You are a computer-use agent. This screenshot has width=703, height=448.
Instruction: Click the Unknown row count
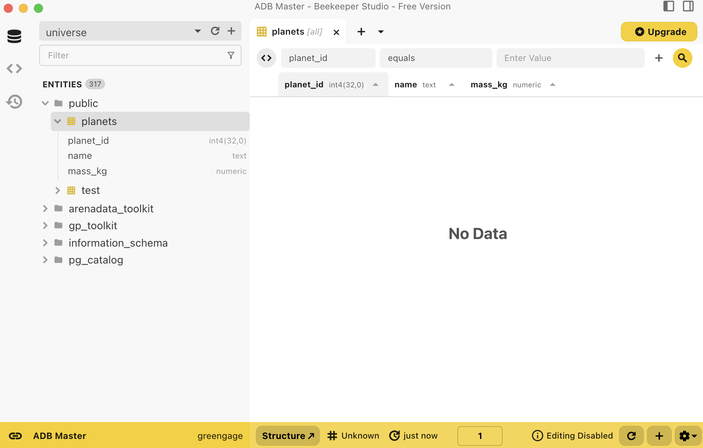[x=353, y=436]
